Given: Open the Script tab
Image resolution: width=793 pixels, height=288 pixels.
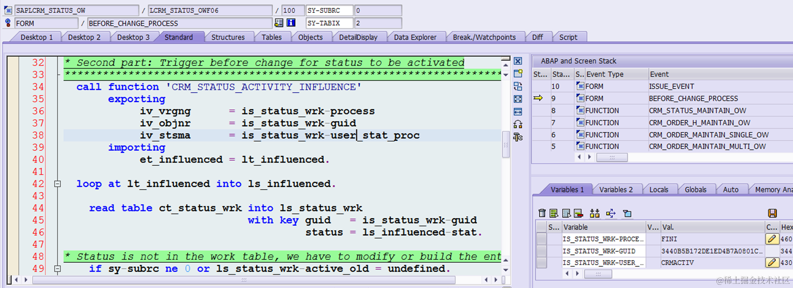Looking at the screenshot, I should tap(568, 37).
